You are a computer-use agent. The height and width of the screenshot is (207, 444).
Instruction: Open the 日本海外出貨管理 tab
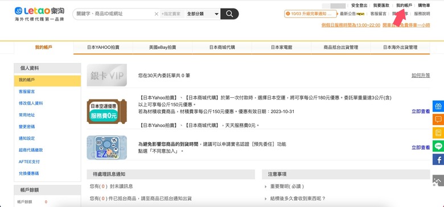click(400, 48)
